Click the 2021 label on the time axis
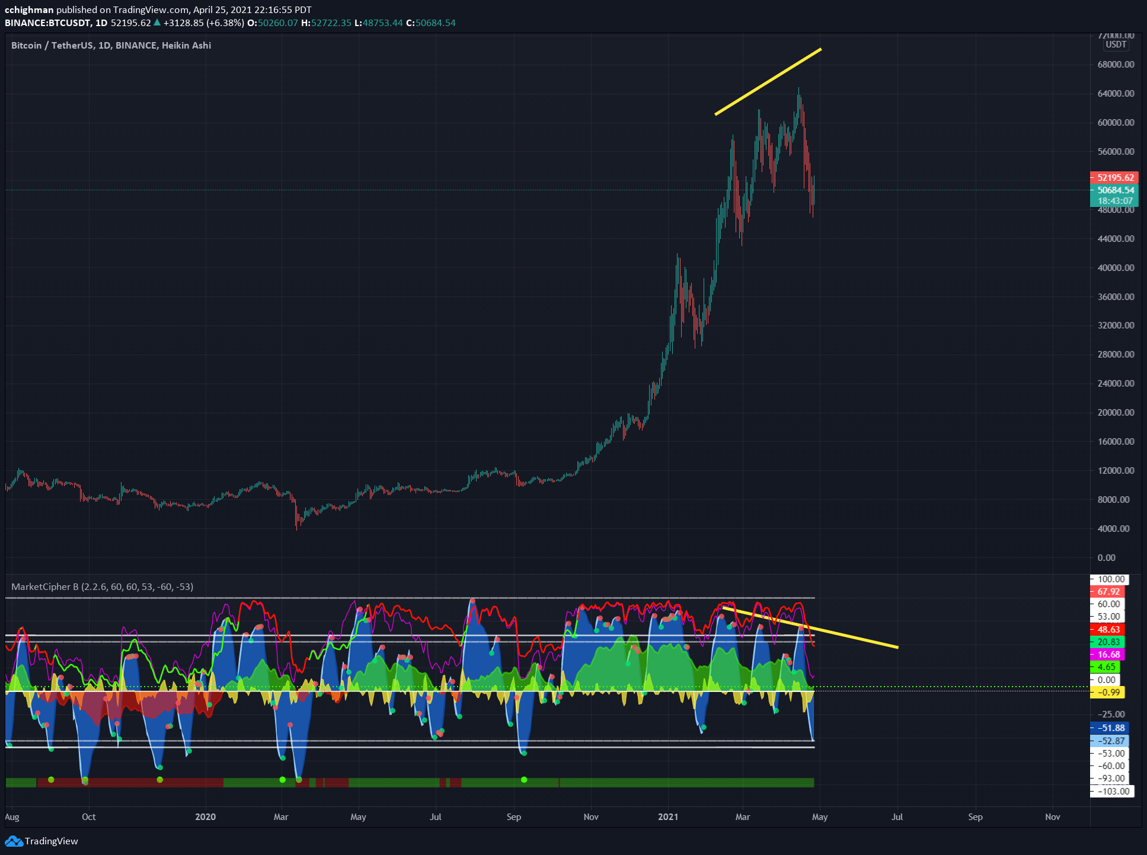The height and width of the screenshot is (855, 1147). pos(668,816)
